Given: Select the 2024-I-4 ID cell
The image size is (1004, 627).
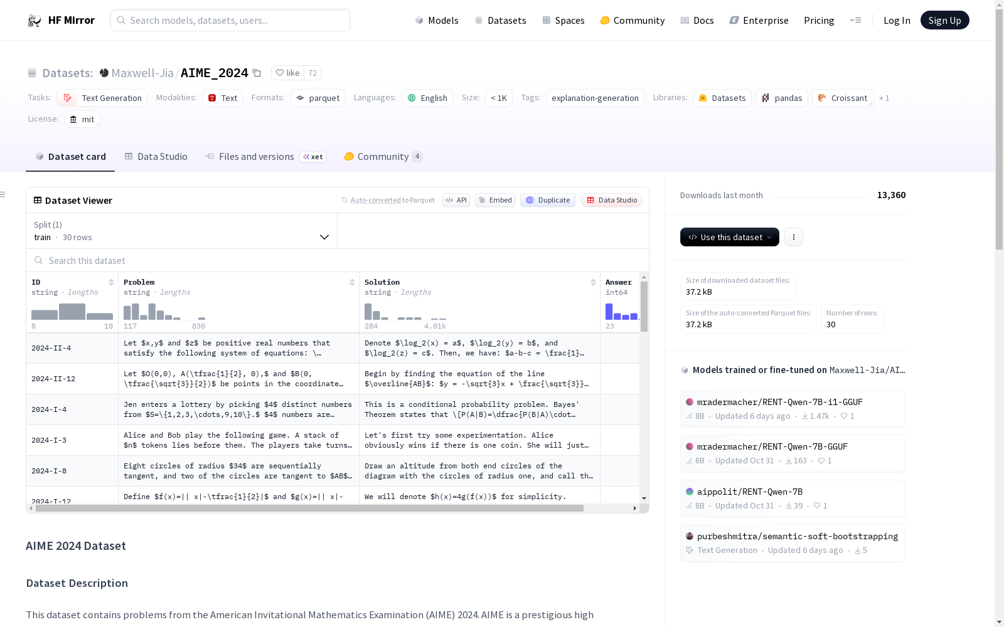Looking at the screenshot, I should (x=72, y=409).
